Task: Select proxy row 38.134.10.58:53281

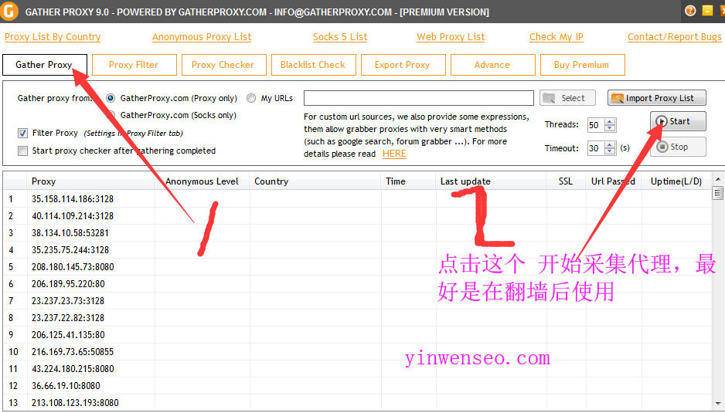Action: click(358, 233)
